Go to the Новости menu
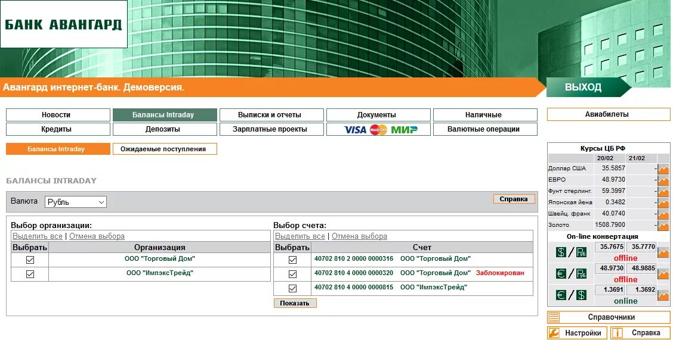This screenshot has height=340, width=673. point(58,115)
